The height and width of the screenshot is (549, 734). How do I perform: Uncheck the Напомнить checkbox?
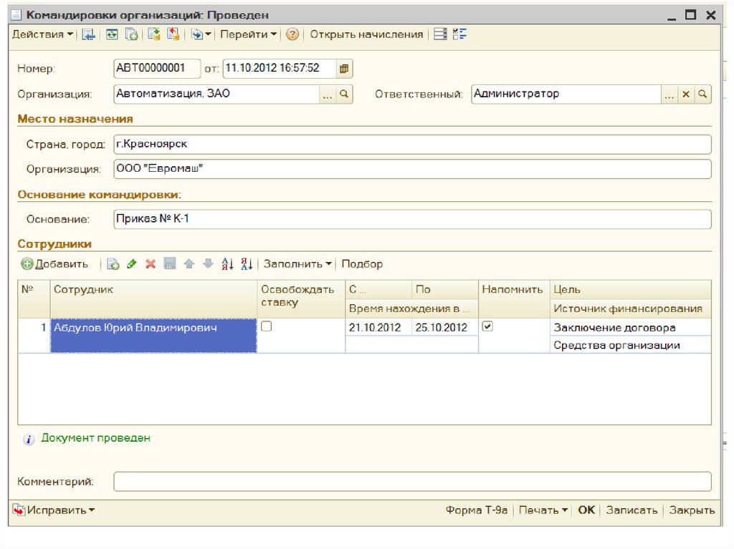pos(487,326)
